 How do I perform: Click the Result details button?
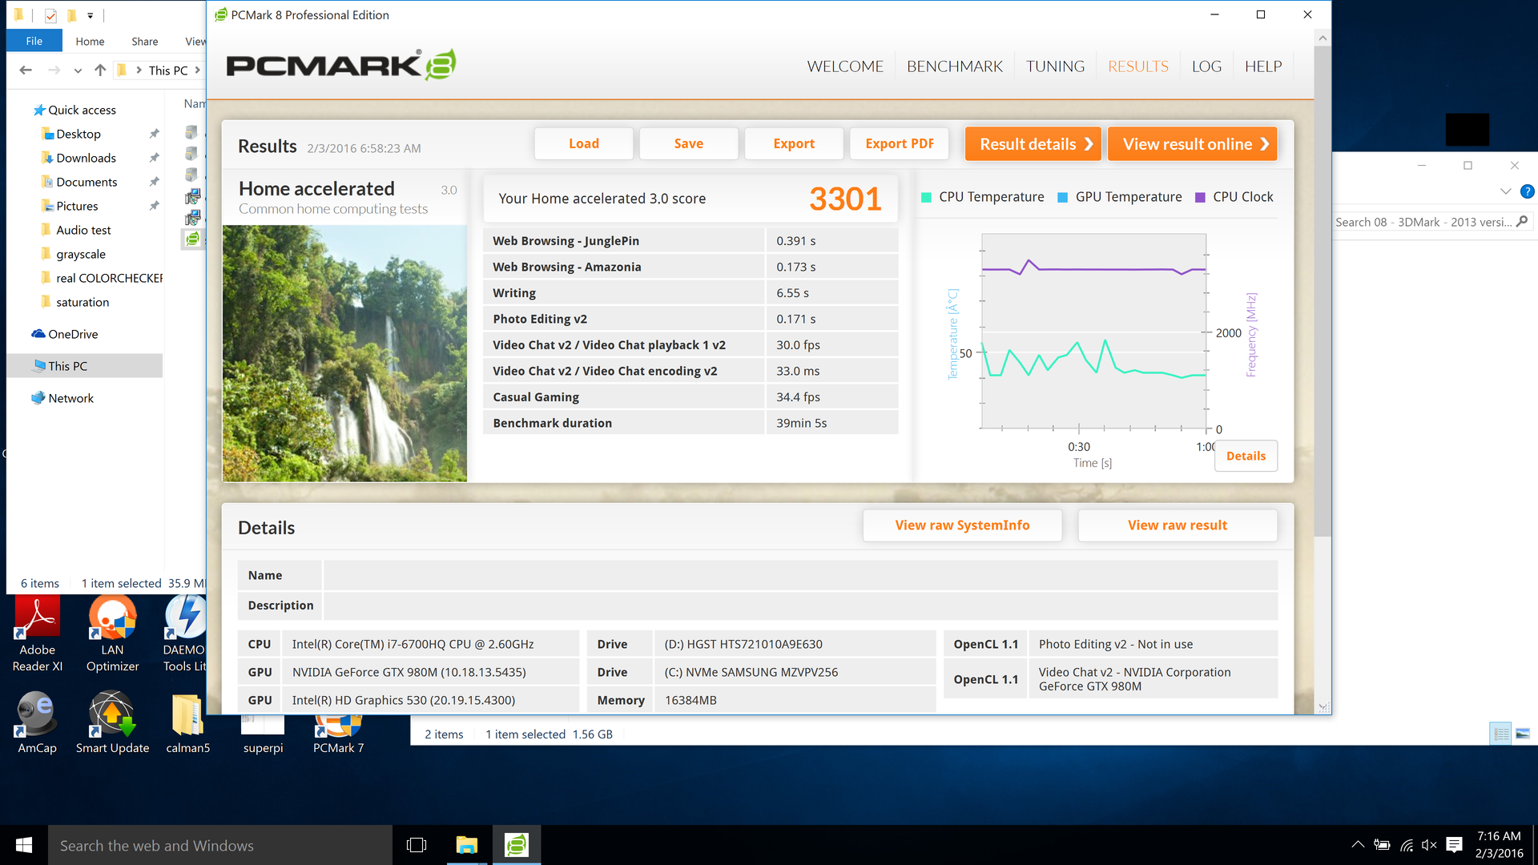click(x=1033, y=144)
